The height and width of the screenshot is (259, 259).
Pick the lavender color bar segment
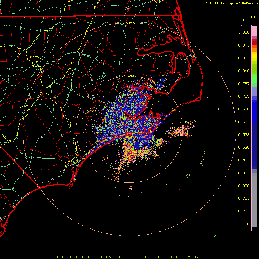tap(254, 91)
